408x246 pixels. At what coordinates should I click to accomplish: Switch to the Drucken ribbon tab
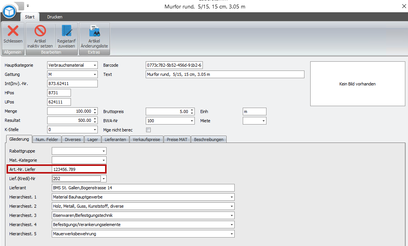tap(54, 17)
